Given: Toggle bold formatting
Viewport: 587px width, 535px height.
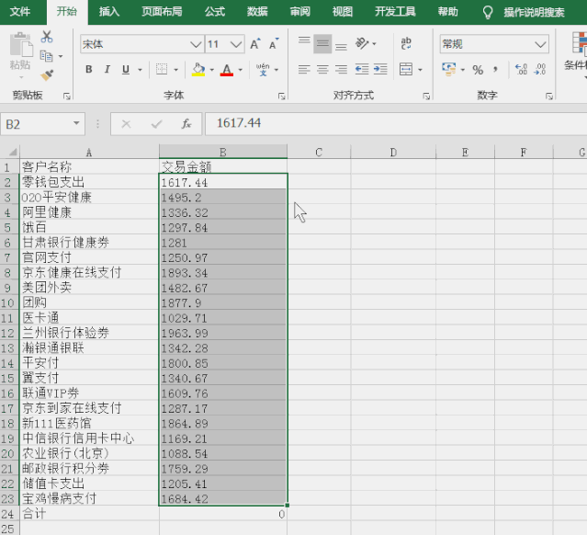Looking at the screenshot, I should pyautogui.click(x=89, y=70).
